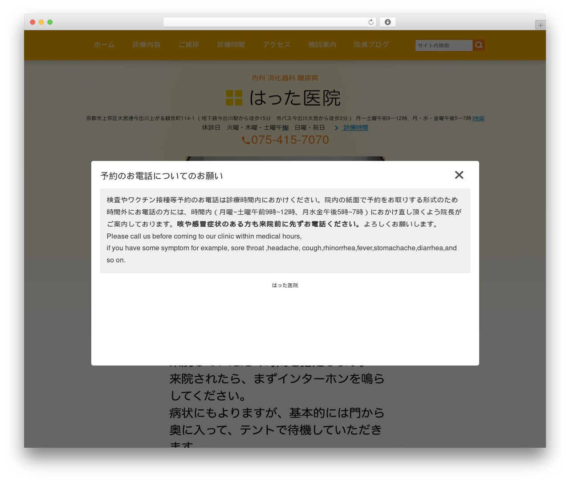Click the 'Please call us before coming' line
Screen dimensions: 570x482
click(204, 236)
